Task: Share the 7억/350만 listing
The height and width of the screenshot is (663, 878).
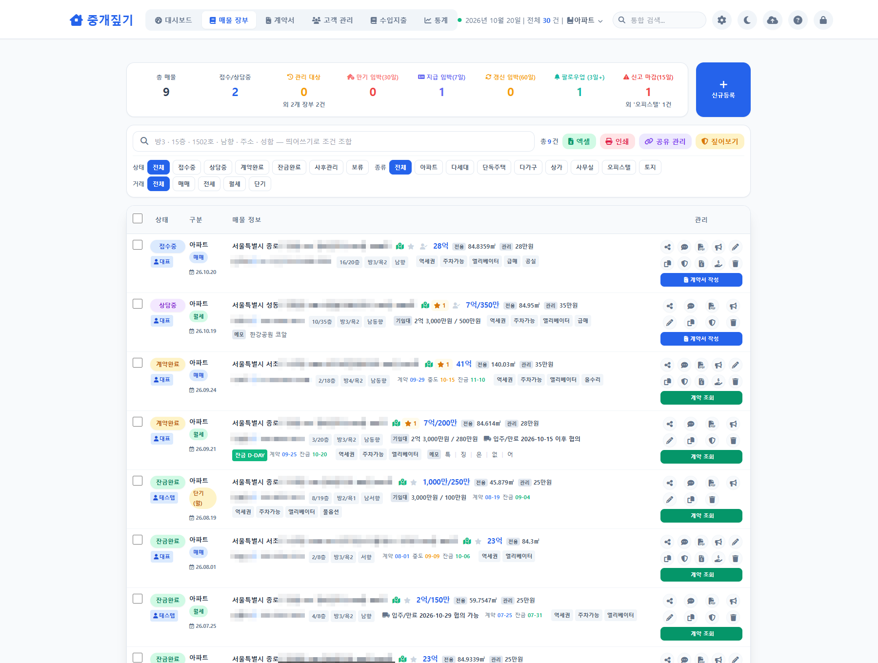Action: point(670,306)
